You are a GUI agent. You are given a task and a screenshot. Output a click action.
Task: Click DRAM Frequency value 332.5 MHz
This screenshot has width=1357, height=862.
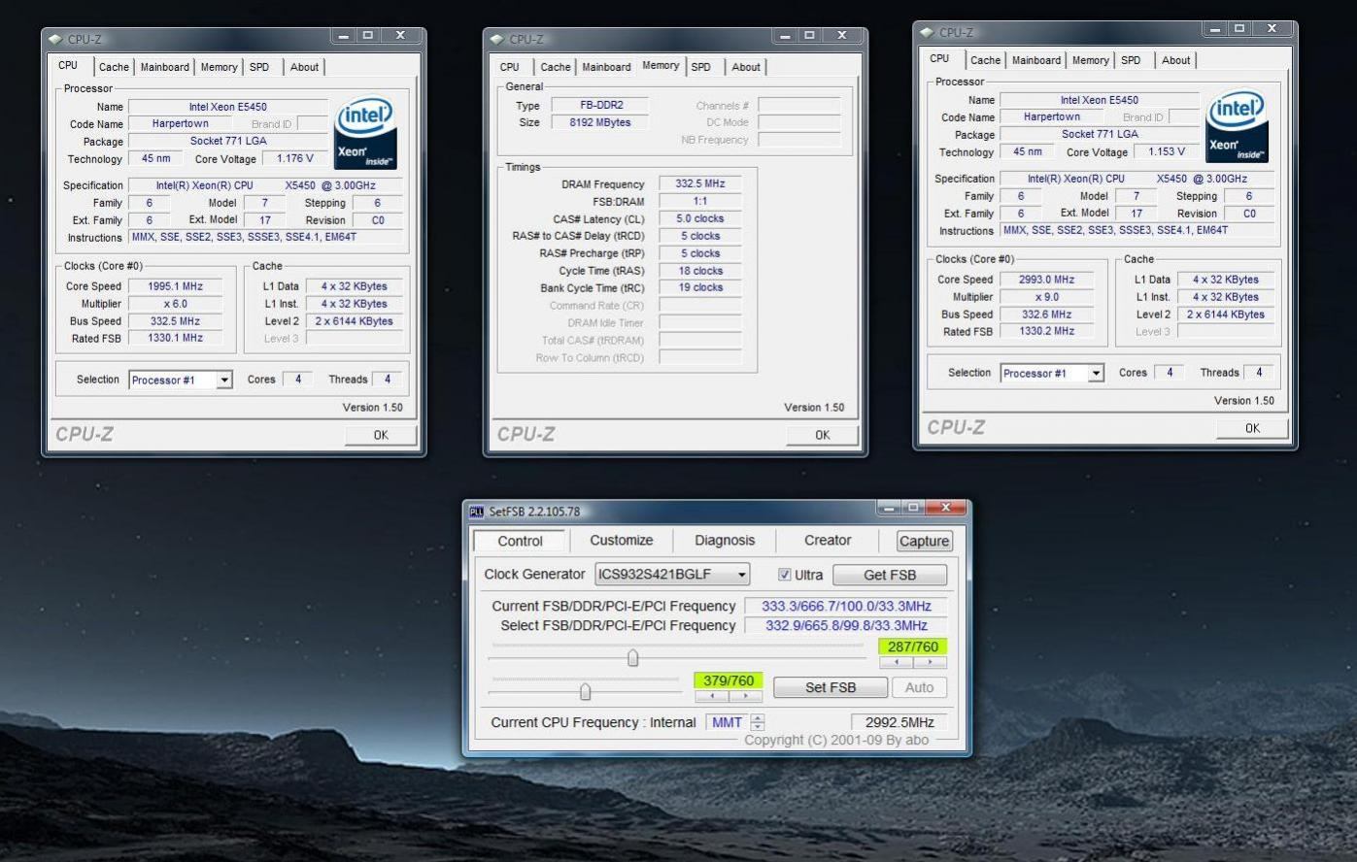[x=700, y=183]
